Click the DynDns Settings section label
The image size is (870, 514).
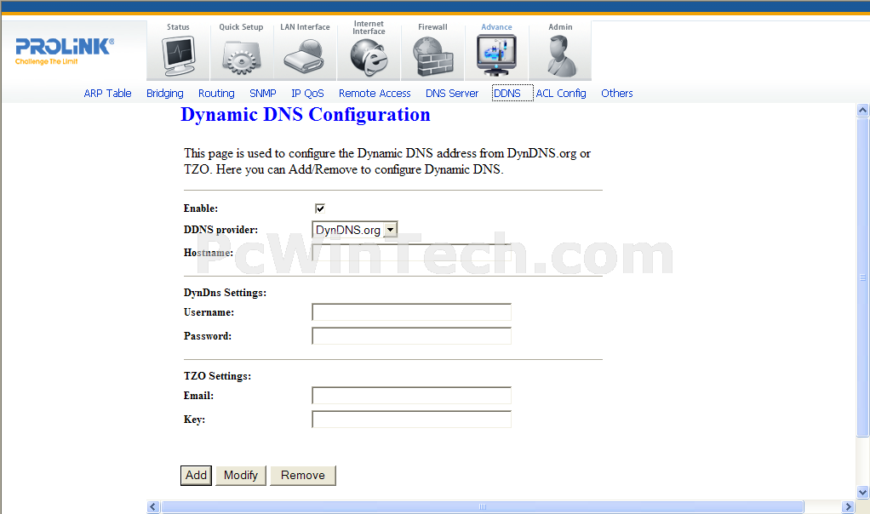(225, 292)
